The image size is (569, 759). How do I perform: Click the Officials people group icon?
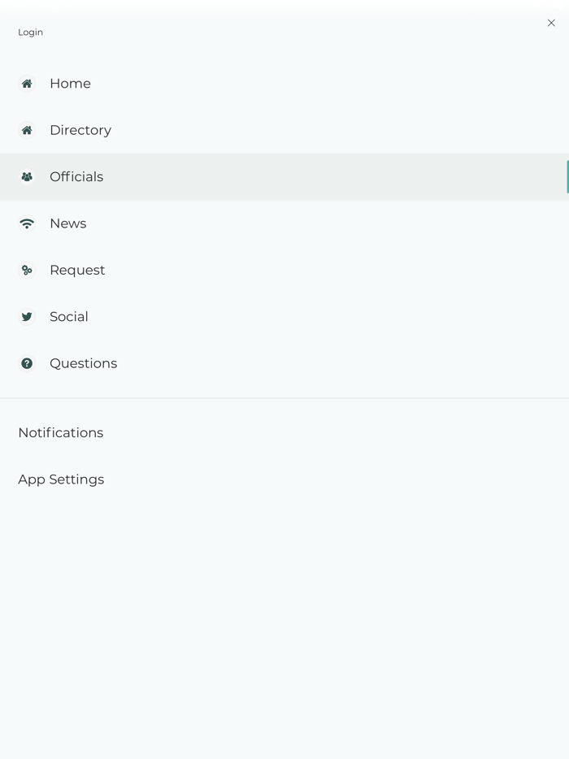pyautogui.click(x=27, y=176)
